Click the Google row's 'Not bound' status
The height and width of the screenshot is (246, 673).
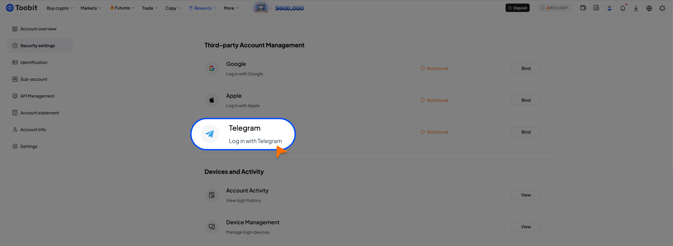(x=434, y=68)
